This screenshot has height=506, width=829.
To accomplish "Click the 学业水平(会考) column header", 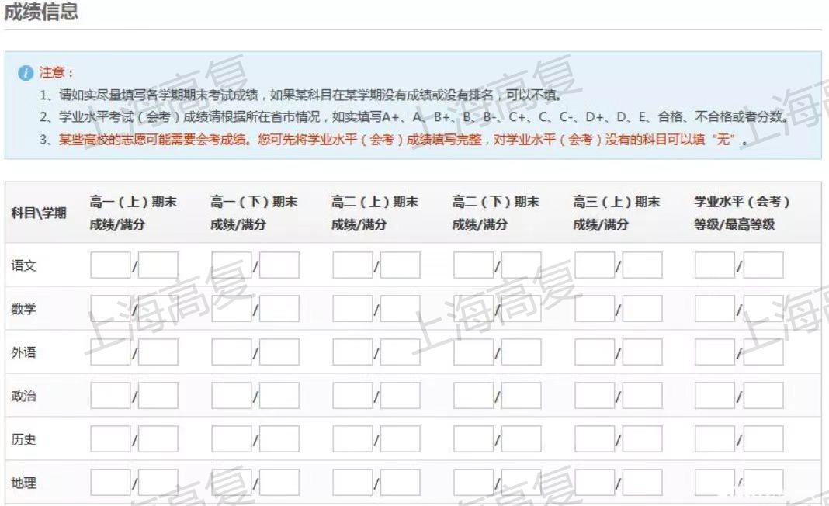I will 741,213.
